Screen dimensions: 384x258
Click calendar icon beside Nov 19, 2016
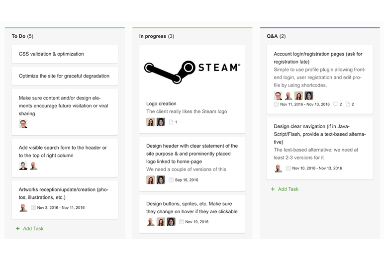click(x=181, y=222)
